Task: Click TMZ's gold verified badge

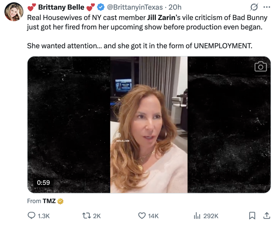Action: point(60,201)
